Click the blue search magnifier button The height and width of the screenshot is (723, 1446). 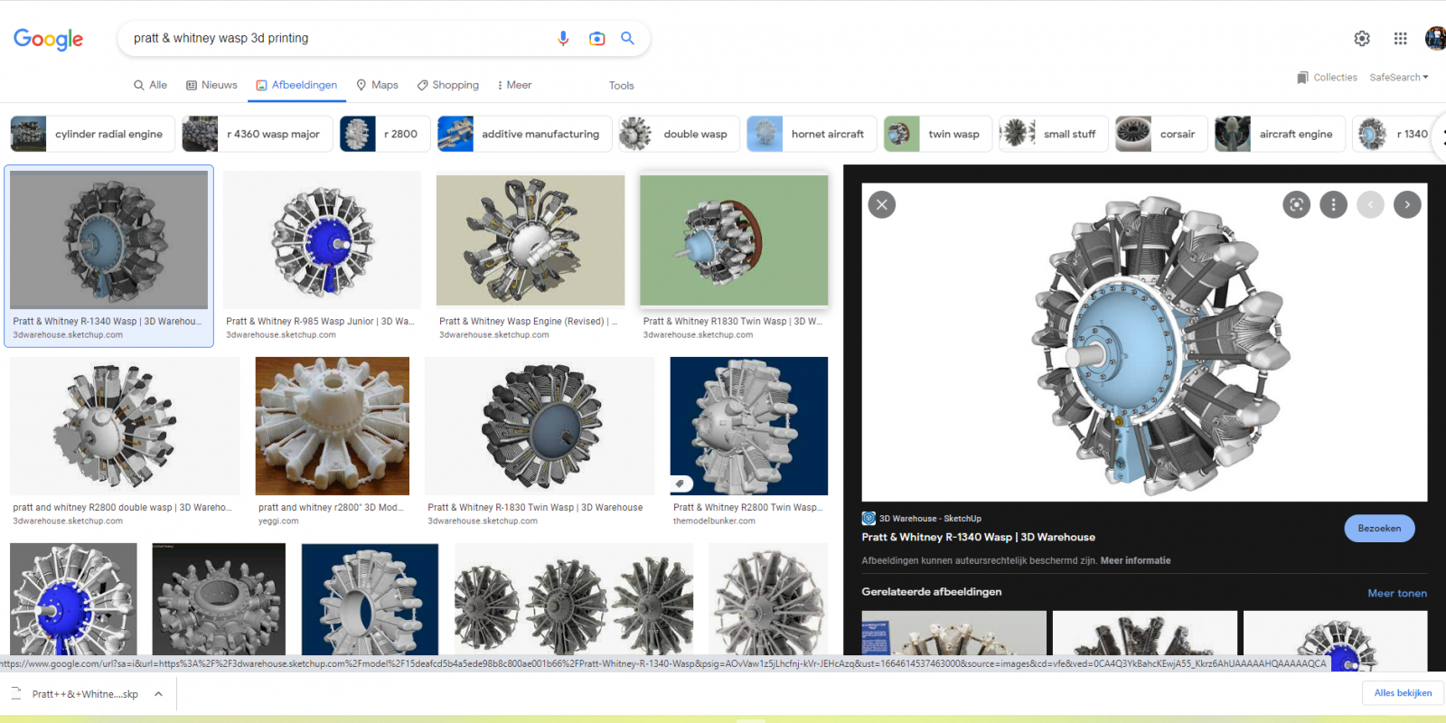point(627,38)
